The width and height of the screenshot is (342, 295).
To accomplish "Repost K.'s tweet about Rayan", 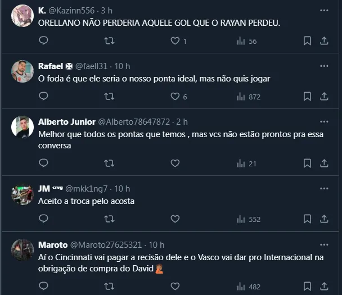I will click(x=110, y=41).
